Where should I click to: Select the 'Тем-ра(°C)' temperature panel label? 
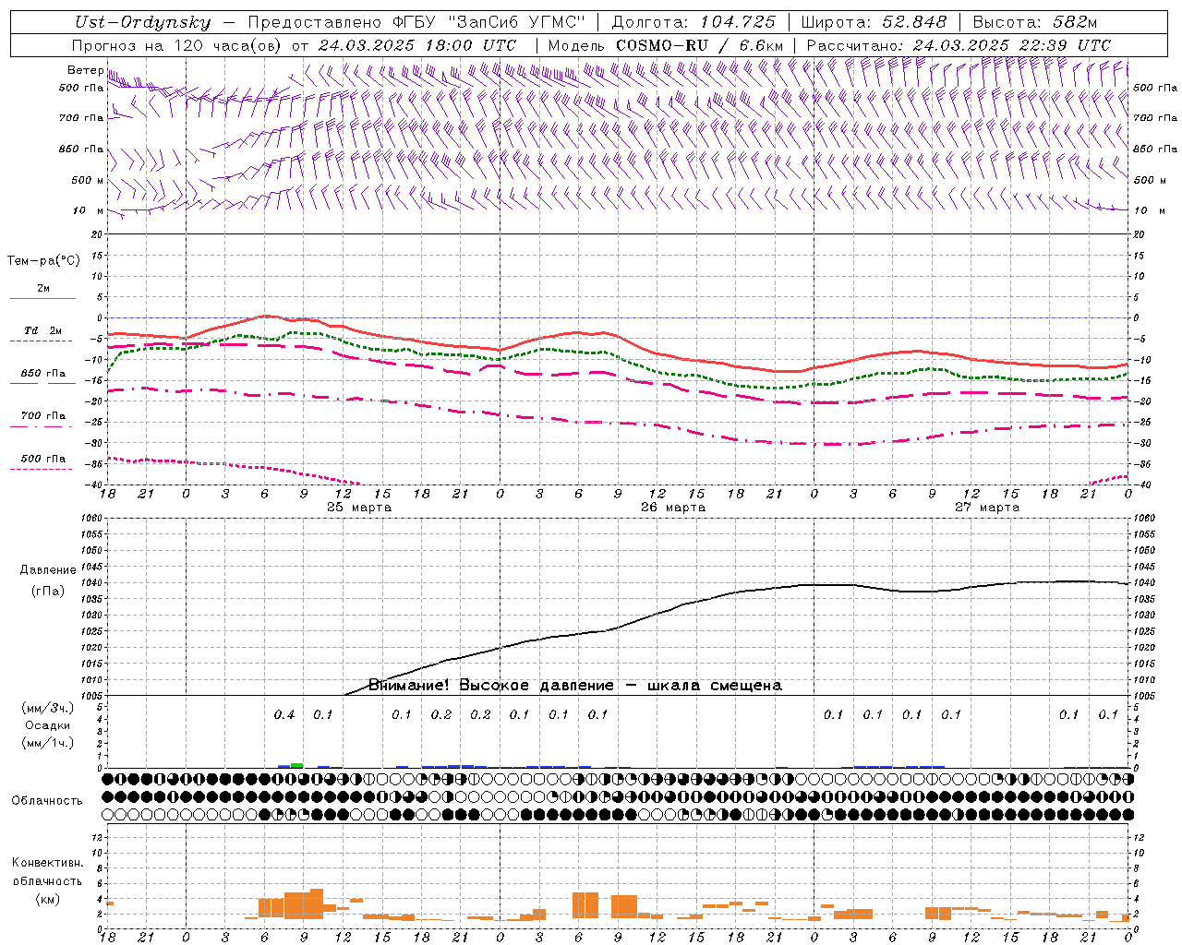coord(43,260)
